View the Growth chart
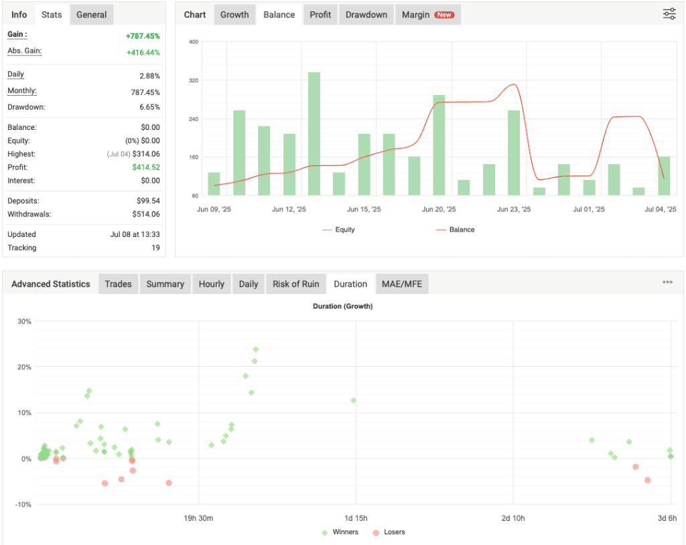This screenshot has height=545, width=686. (x=234, y=13)
